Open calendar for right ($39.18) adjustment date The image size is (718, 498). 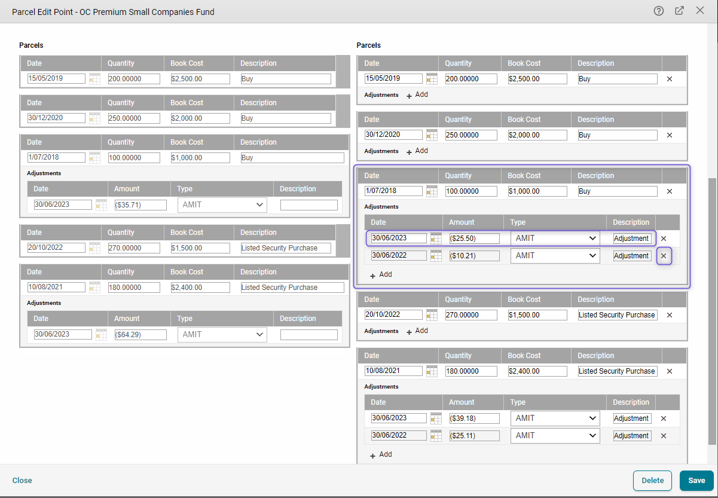pos(436,418)
